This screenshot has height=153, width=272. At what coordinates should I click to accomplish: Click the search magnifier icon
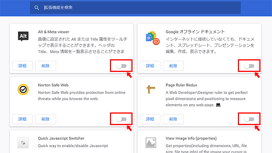pos(36,8)
